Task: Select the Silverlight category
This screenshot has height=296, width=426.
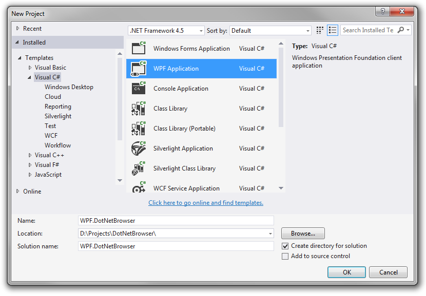Action: (x=58, y=116)
